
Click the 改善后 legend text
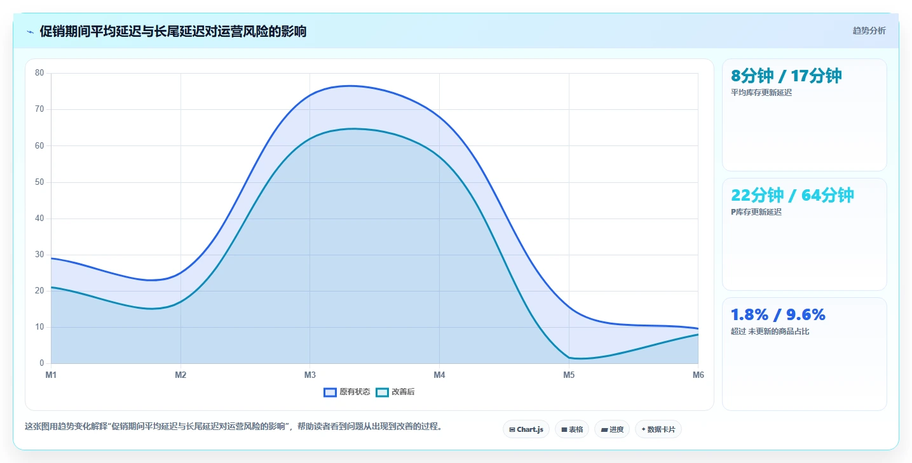click(403, 393)
